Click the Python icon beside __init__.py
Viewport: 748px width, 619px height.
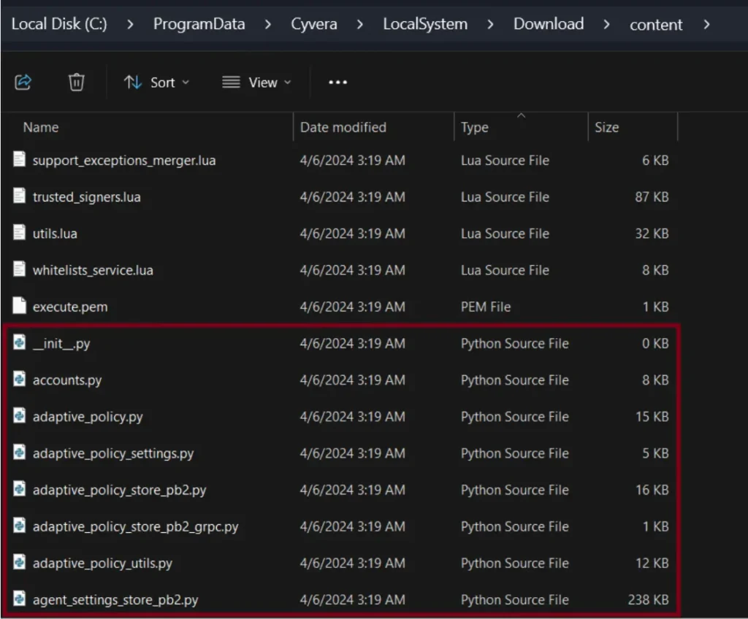[20, 343]
